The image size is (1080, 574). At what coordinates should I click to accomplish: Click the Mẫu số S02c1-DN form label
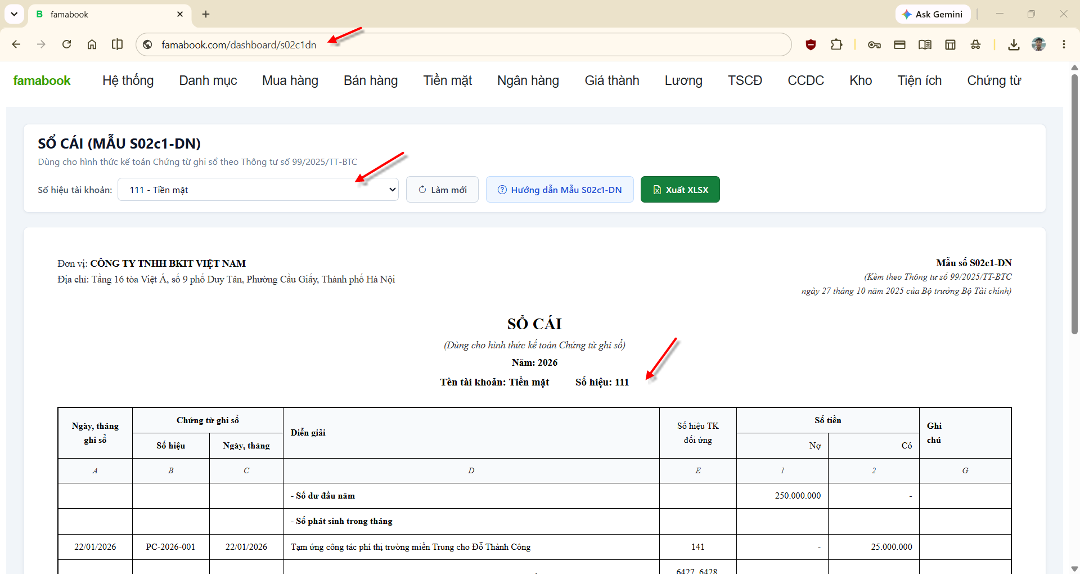[974, 263]
